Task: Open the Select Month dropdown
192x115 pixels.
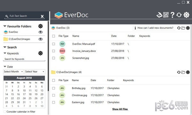Action: click(13, 72)
